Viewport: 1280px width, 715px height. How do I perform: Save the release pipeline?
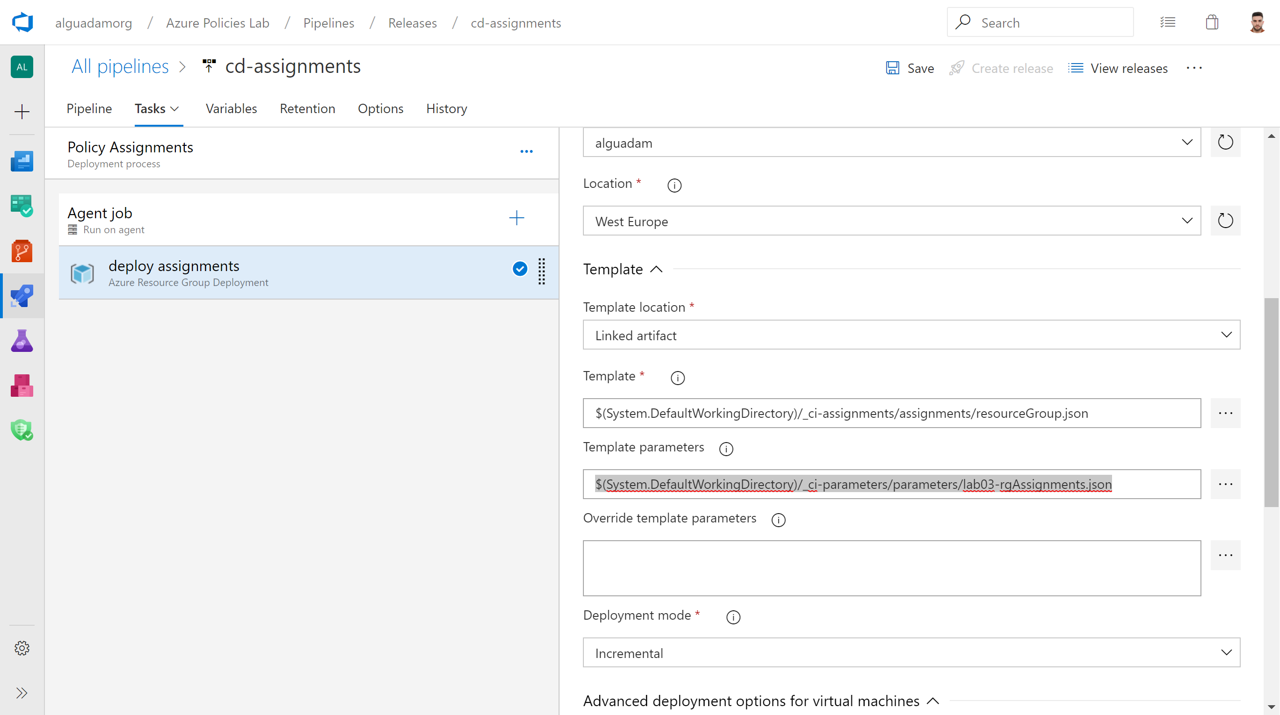910,68
